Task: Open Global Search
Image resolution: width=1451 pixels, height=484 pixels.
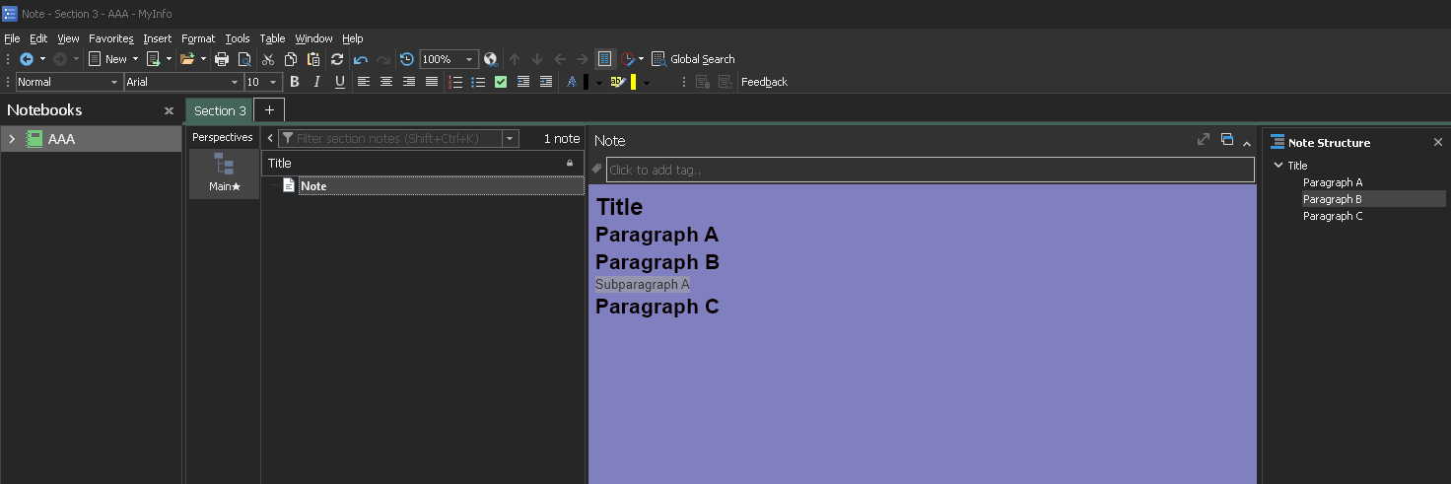Action: (693, 59)
